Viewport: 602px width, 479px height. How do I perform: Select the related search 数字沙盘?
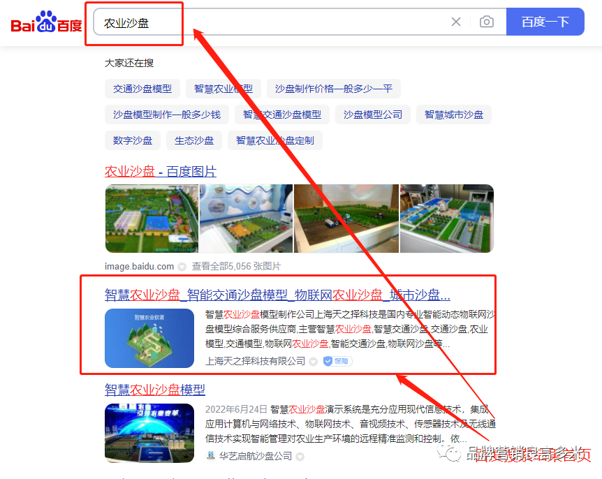pyautogui.click(x=133, y=140)
